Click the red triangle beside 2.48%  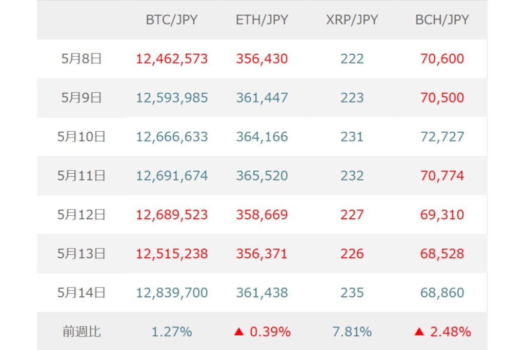(x=419, y=332)
